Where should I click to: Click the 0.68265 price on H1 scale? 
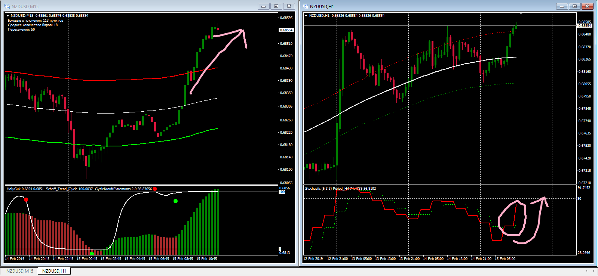pyautogui.click(x=585, y=59)
